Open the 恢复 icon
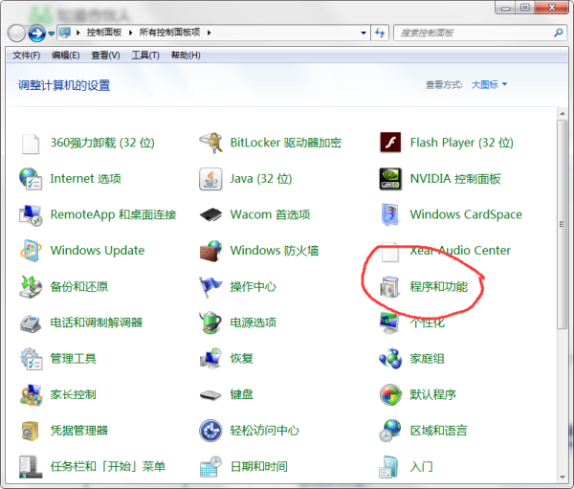 coord(210,358)
